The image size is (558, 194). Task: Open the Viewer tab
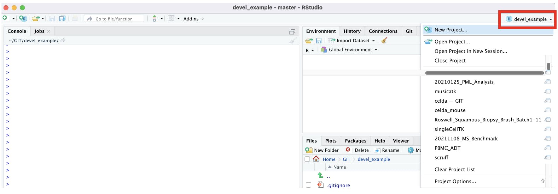401,141
